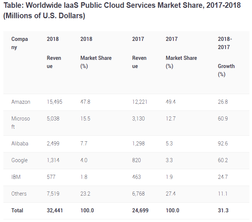Click the Company column header
This screenshot has width=252, height=222.
[x=20, y=43]
